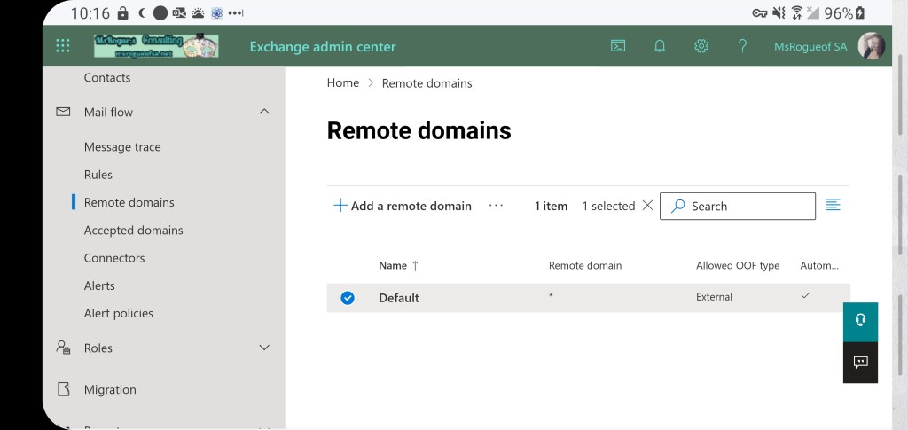908x430 pixels.
Task: Open notifications bell icon
Action: (x=660, y=46)
